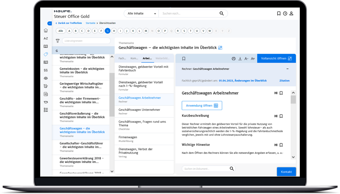This screenshot has height=194, width=340.
Task: Download the document with download icon
Action: click(240, 59)
